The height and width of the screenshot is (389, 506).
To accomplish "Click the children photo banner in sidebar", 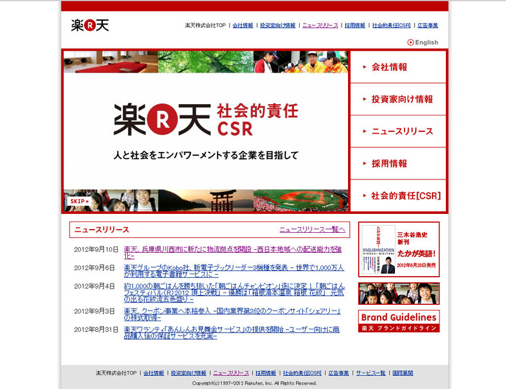I will 399,294.
